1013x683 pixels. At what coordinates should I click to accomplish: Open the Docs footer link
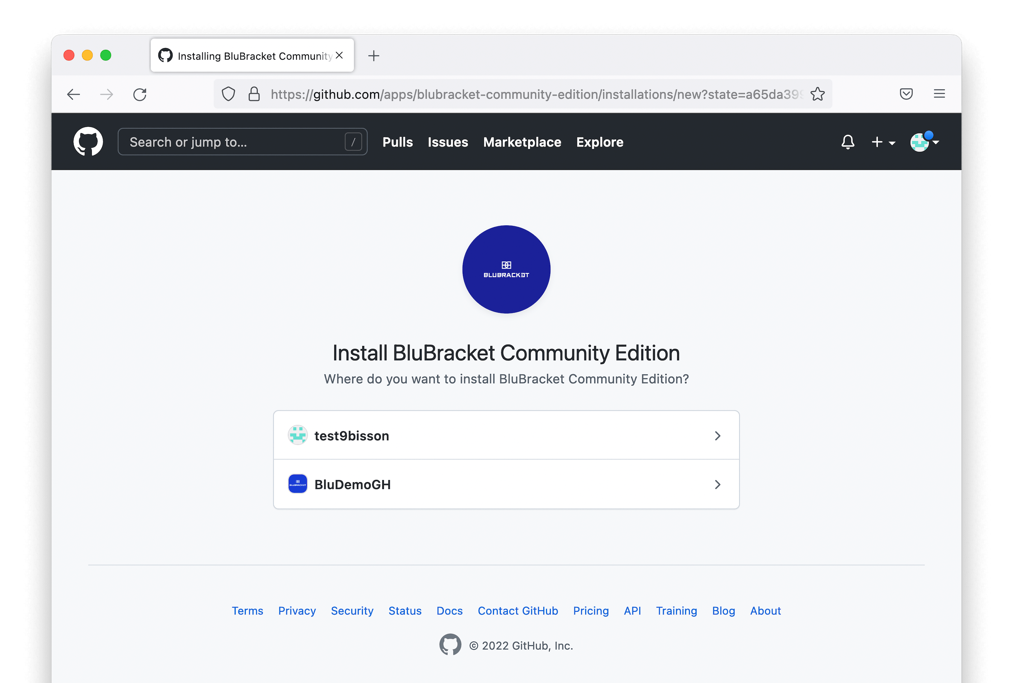click(x=449, y=611)
